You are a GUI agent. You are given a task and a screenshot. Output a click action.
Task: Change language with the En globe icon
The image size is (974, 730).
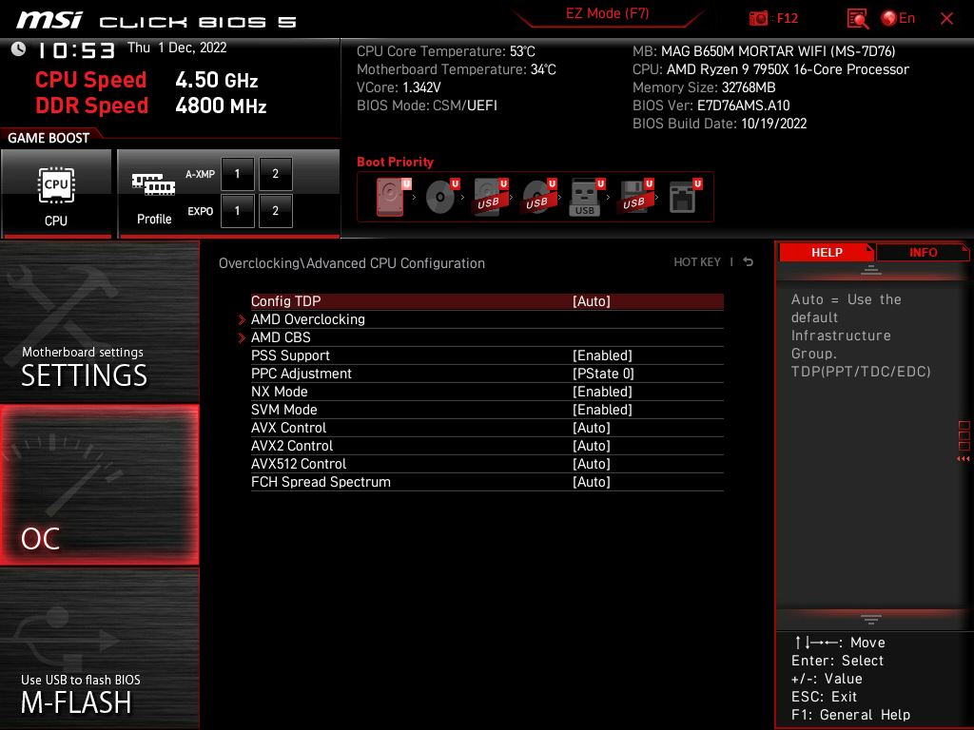(898, 19)
